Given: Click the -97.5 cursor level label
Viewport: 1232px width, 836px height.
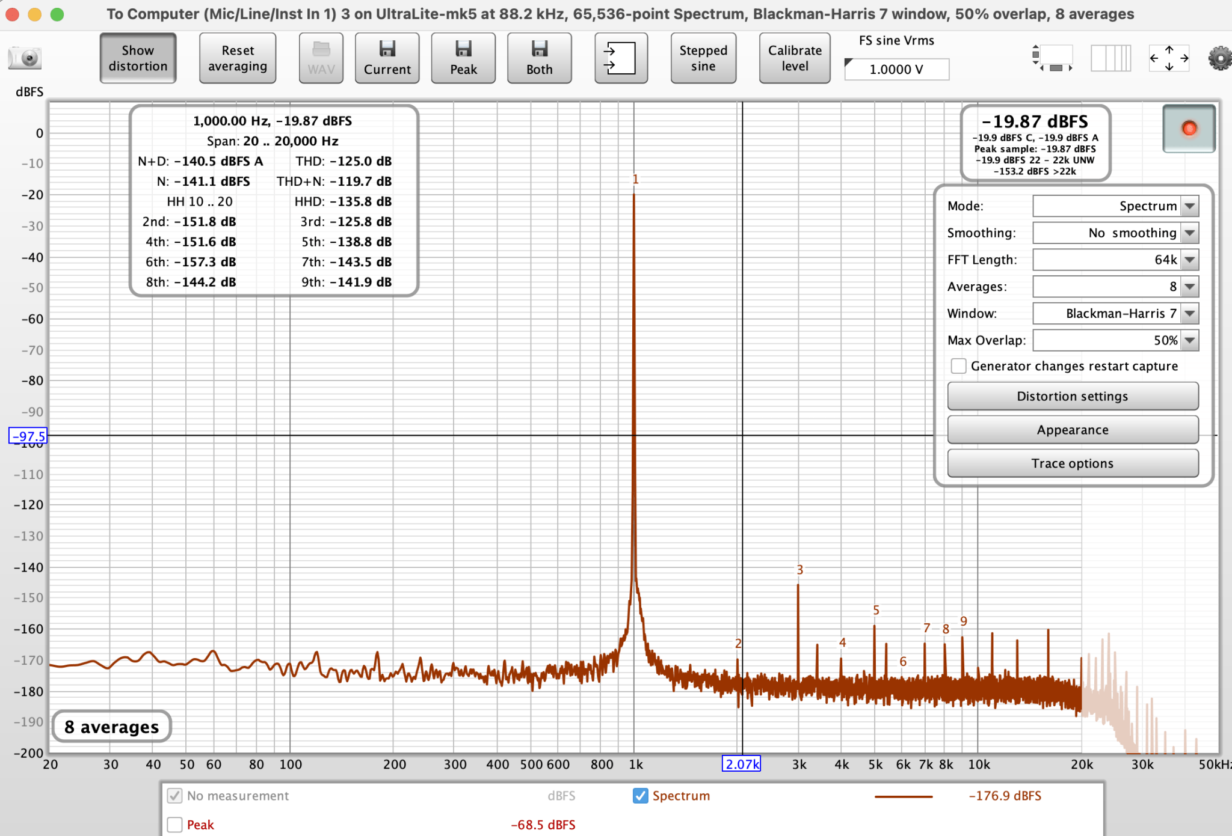Looking at the screenshot, I should [28, 436].
